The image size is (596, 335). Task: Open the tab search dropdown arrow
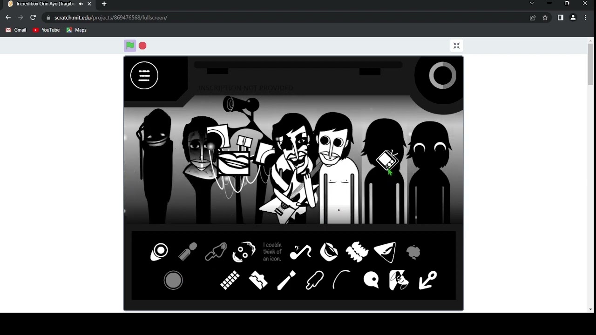tap(532, 3)
